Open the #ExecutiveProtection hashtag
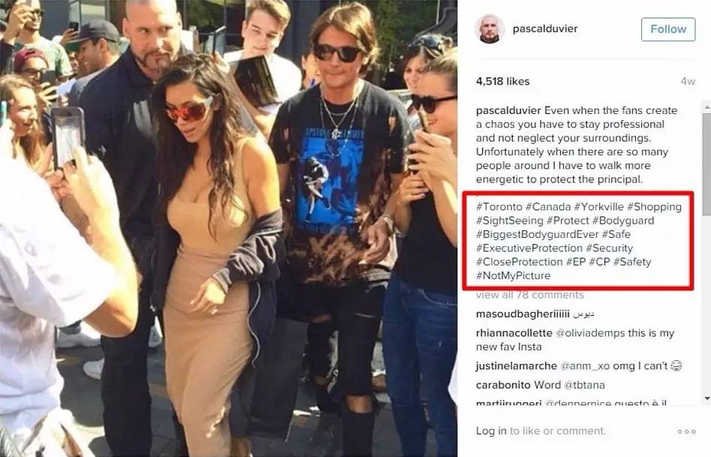Viewport: 711px width, 457px height. [529, 248]
